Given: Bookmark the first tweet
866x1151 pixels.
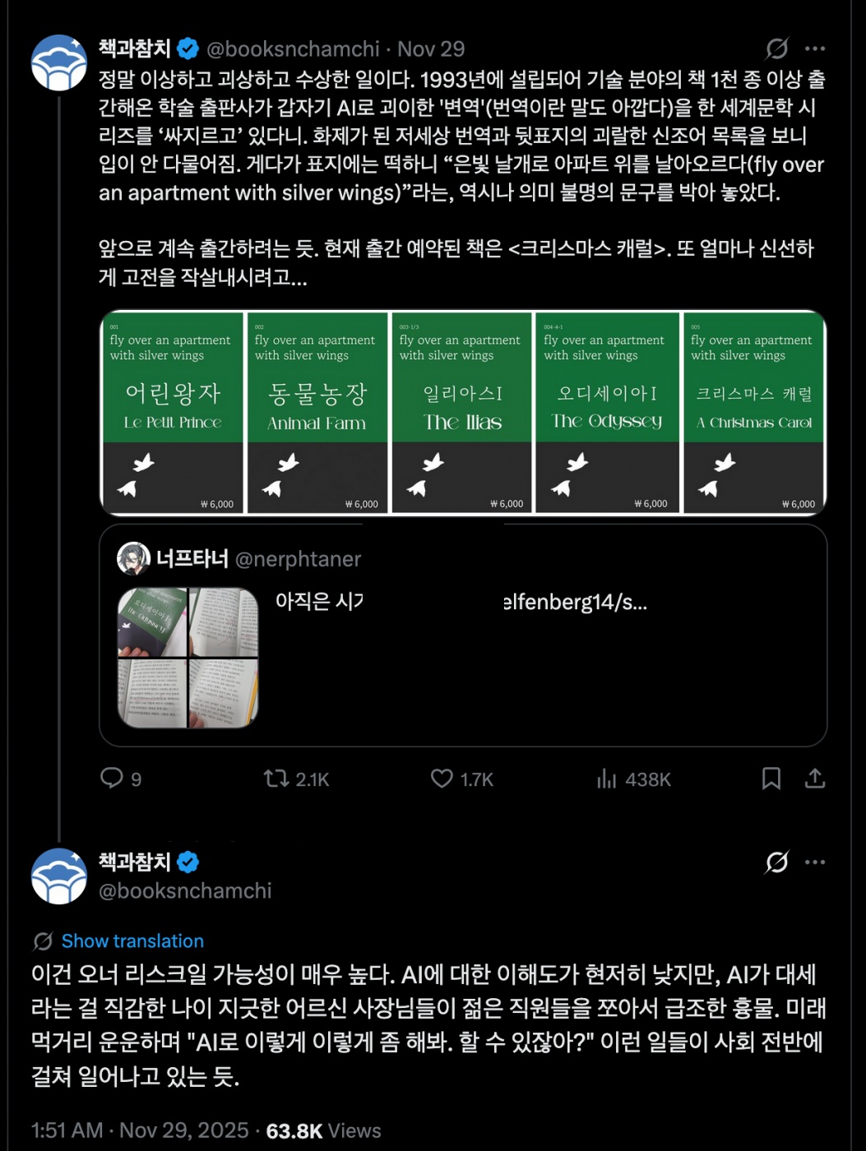Looking at the screenshot, I should click(771, 778).
